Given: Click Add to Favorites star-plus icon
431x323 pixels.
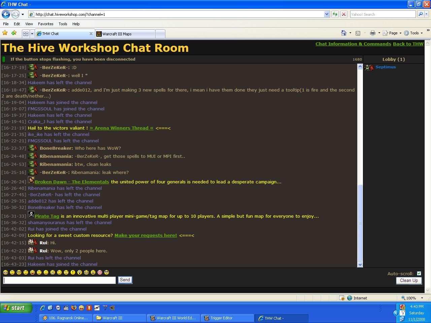Looking at the screenshot, I should 14,33.
